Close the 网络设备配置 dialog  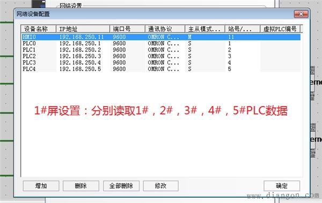pos(301,14)
